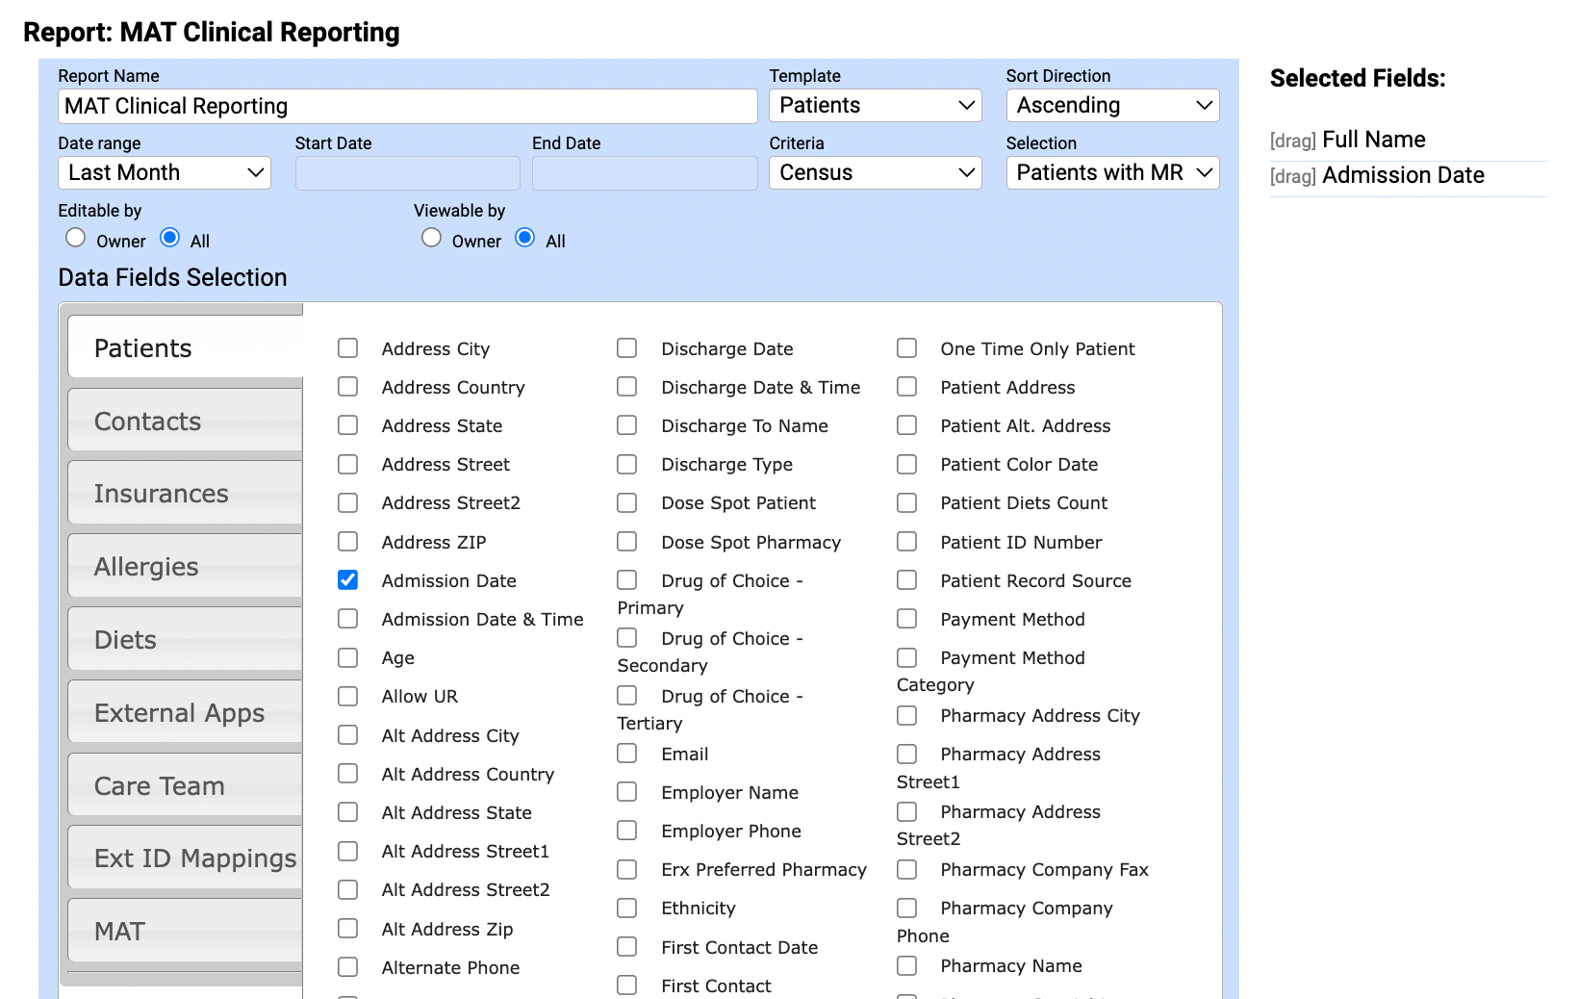Change the Template dropdown from Patients
The width and height of the screenshot is (1578, 999).
coord(874,105)
